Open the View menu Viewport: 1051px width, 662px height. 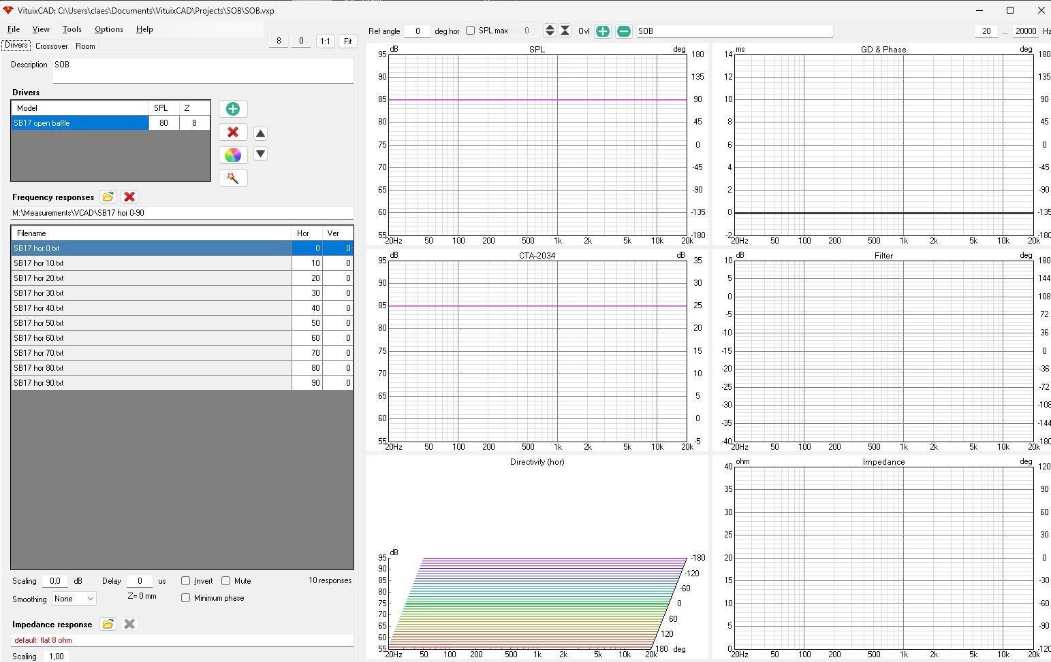[x=41, y=29]
